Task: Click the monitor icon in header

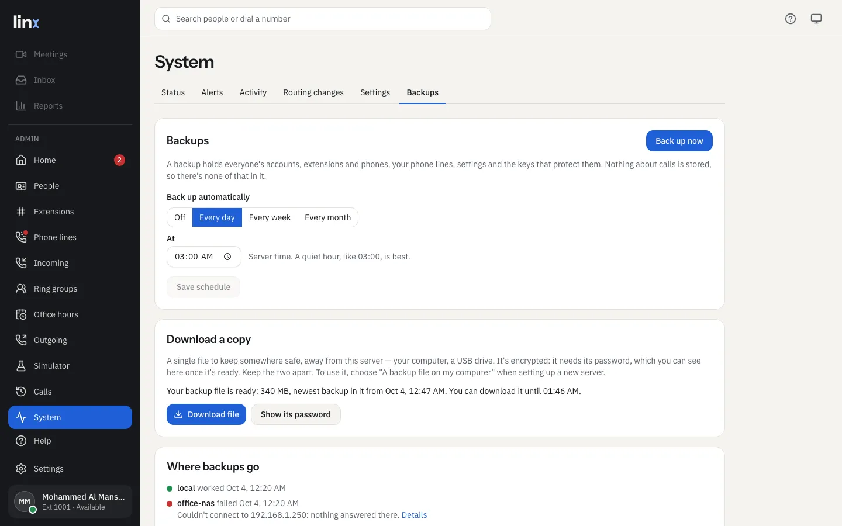Action: click(x=816, y=19)
